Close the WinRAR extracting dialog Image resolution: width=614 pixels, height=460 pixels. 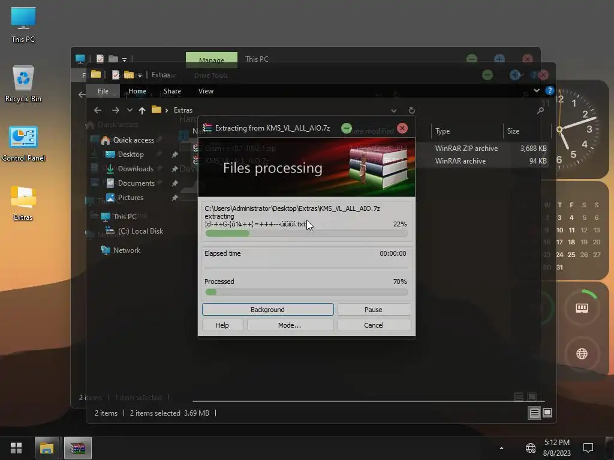pos(402,128)
